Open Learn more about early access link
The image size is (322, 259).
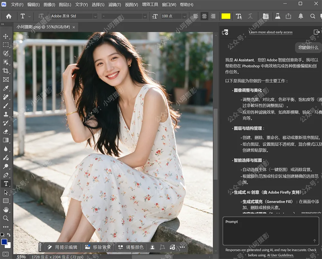pos(271,32)
